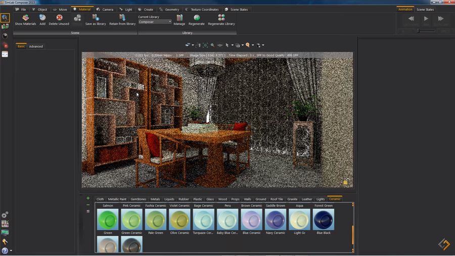Click the Delete Unused icon
Screen dimensions: 455x256
59,18
